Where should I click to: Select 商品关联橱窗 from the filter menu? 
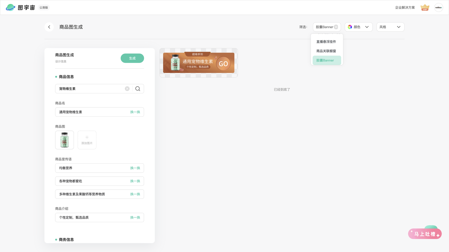[x=327, y=51]
